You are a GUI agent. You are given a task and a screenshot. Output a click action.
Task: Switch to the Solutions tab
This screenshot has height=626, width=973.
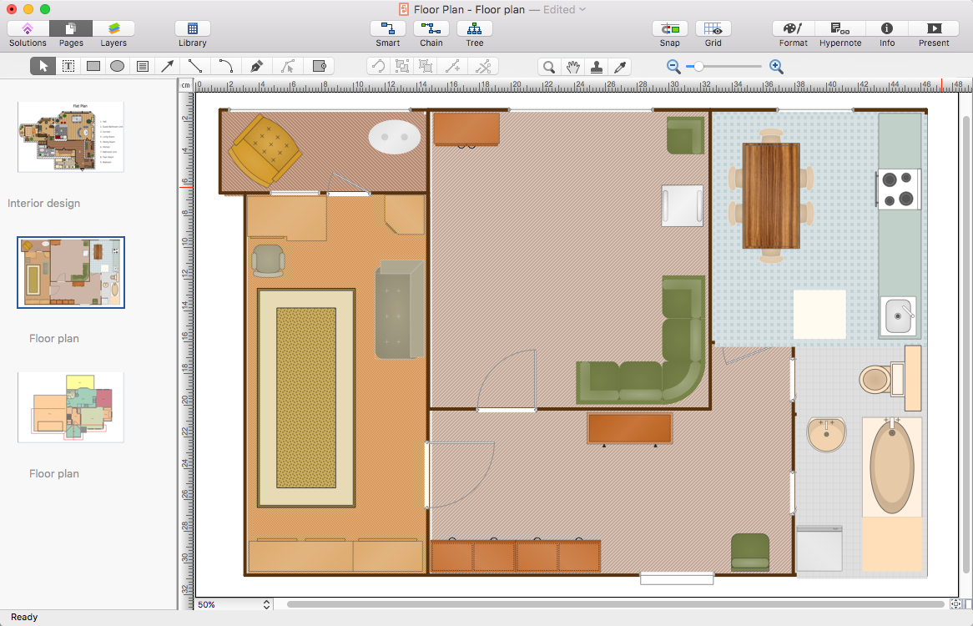[x=28, y=29]
